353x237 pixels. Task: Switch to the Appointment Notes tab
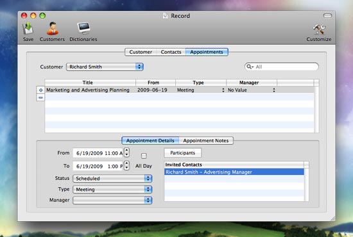(206, 141)
